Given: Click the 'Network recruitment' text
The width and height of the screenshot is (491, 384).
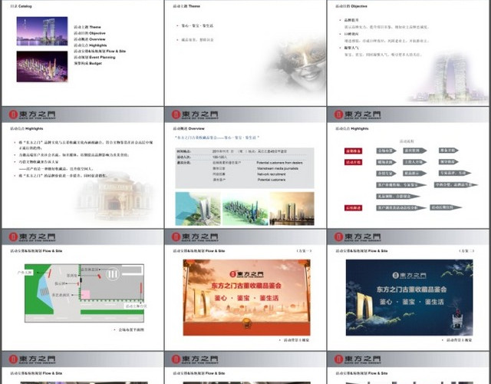Looking at the screenshot, I should pos(272,174).
